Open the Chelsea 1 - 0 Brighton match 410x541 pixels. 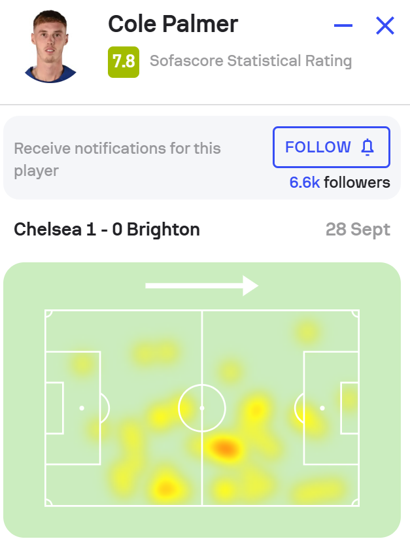click(107, 230)
